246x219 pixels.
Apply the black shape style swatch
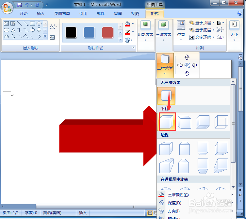coord(71,32)
